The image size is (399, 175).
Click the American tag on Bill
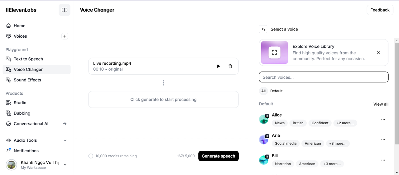coord(307,164)
